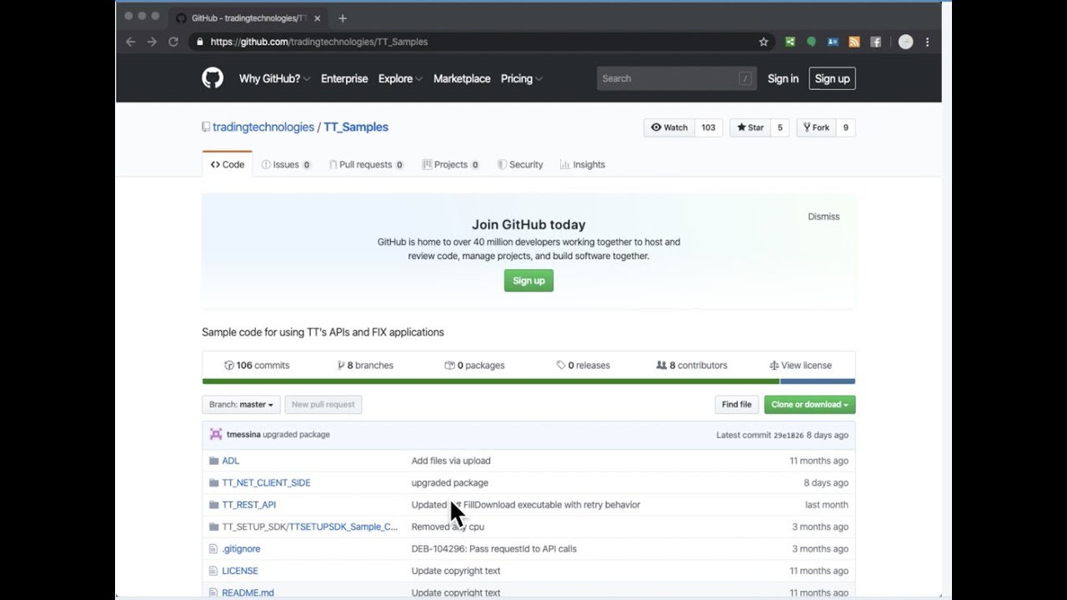This screenshot has width=1067, height=600.
Task: Open the Projects tab
Action: [x=451, y=164]
